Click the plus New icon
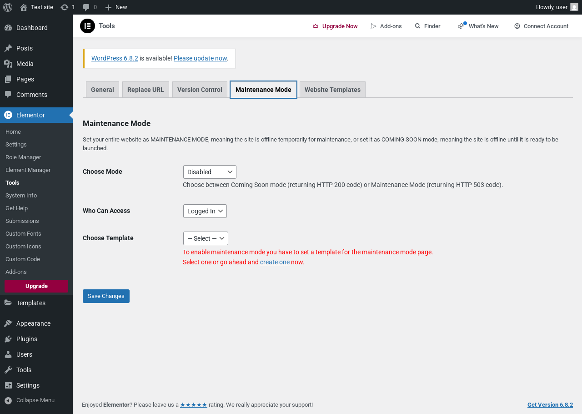The image size is (582, 414). 108,7
